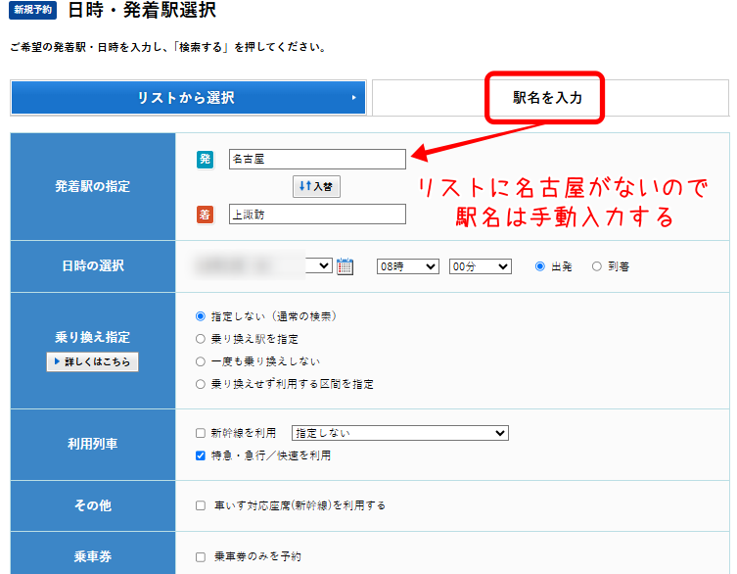Uncheck 特急・急行／快速を利用 checkbox
737x574 pixels.
(x=201, y=455)
